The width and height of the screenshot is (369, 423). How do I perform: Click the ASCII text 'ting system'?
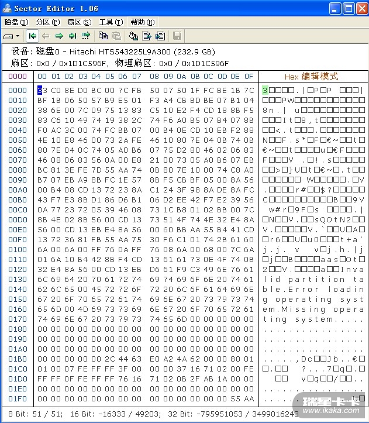point(298,319)
